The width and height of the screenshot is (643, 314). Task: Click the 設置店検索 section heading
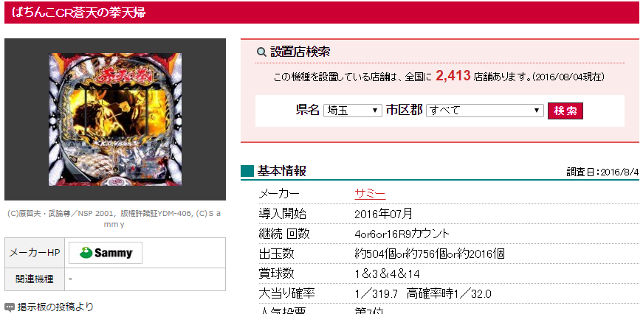click(x=300, y=52)
